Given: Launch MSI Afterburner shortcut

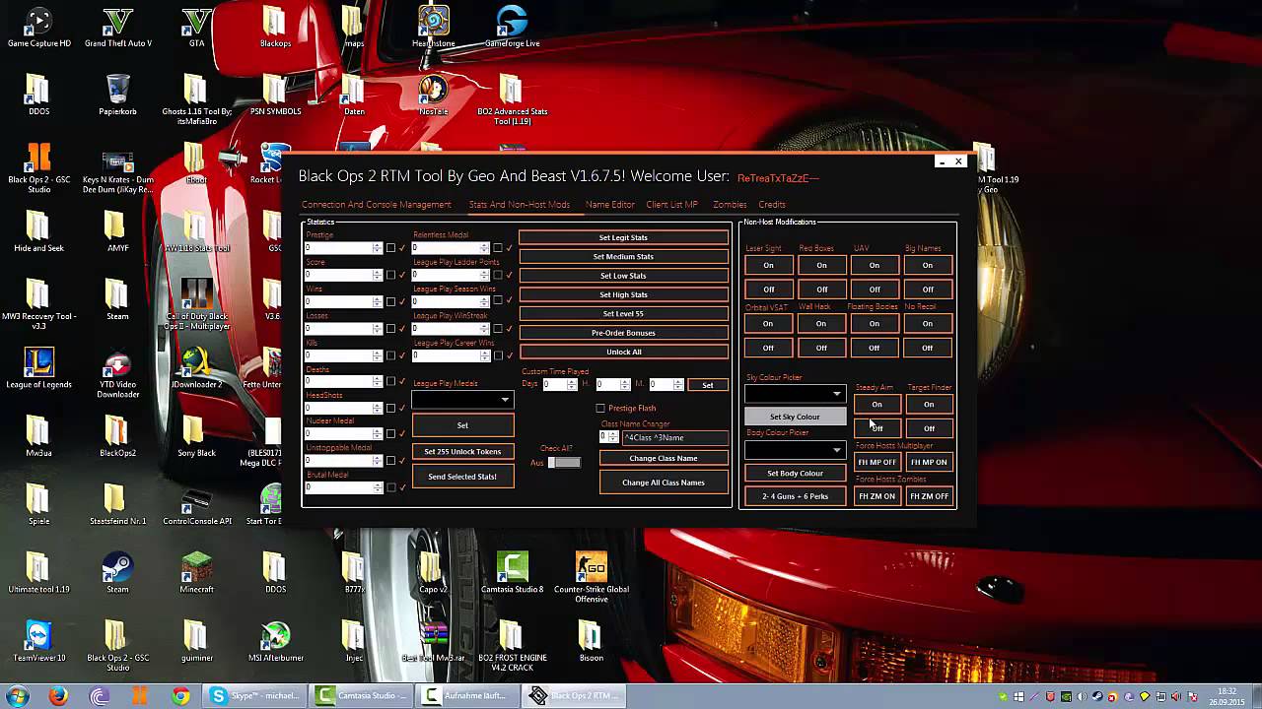Looking at the screenshot, I should point(275,641).
